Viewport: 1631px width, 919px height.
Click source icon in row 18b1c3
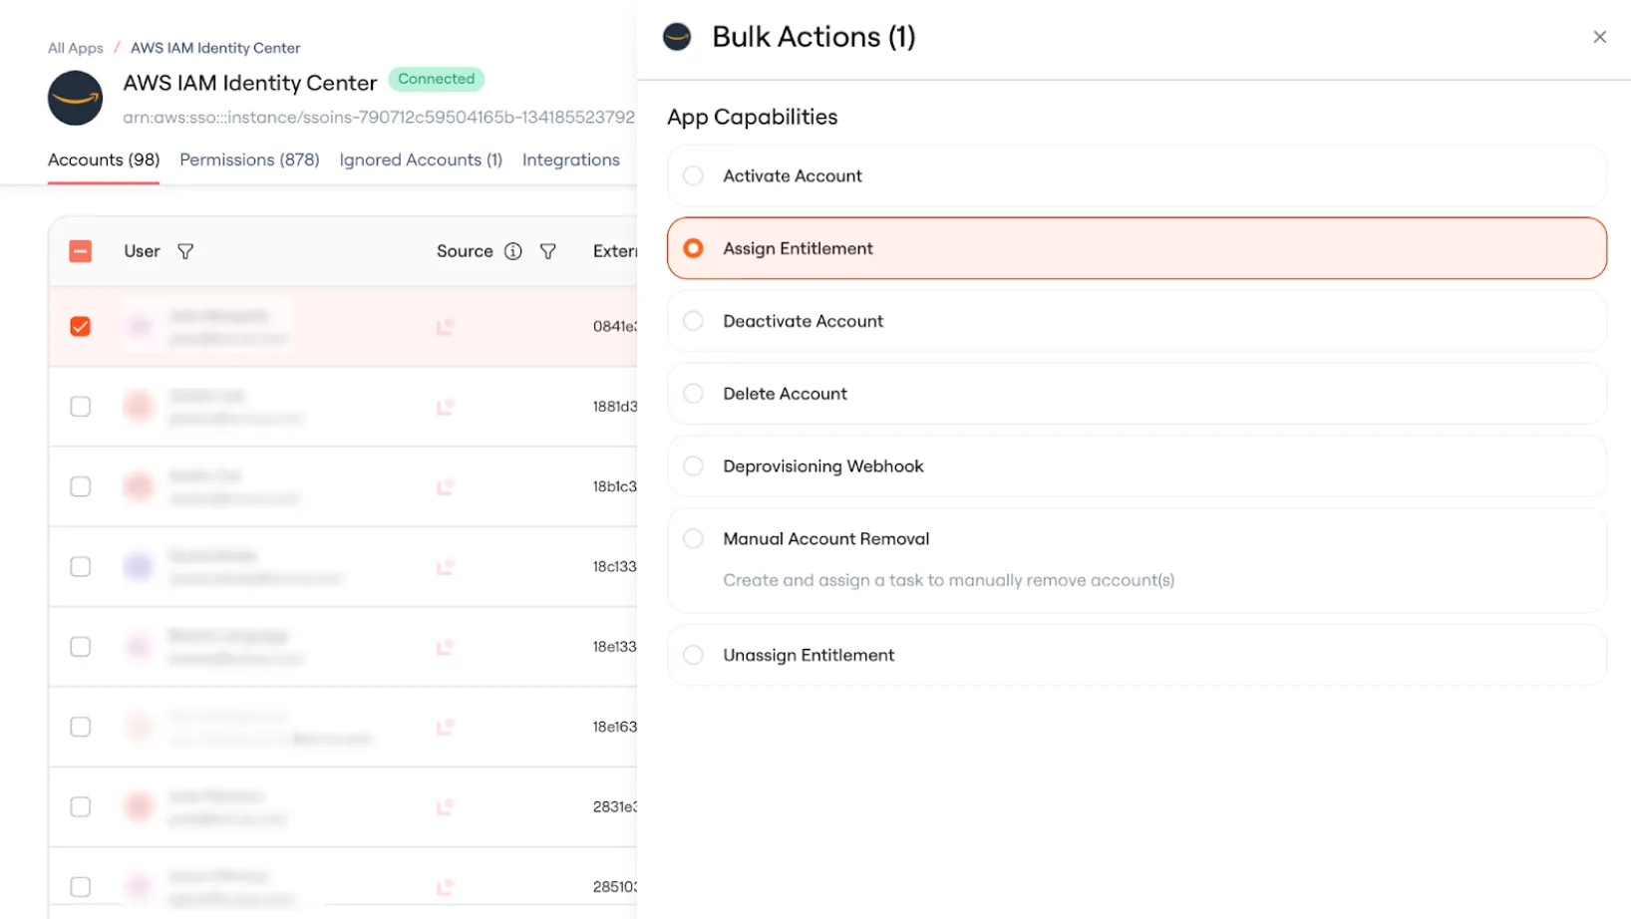tap(446, 486)
